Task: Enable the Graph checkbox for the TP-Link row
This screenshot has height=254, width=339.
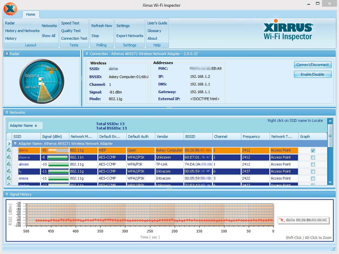Action: [x=313, y=164]
